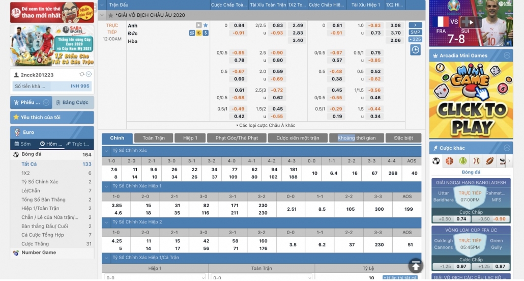
Task: Switch to Toàn Trận tab
Action: 154,138
